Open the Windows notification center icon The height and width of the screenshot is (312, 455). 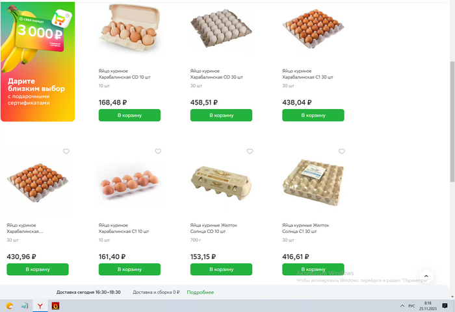(x=445, y=306)
